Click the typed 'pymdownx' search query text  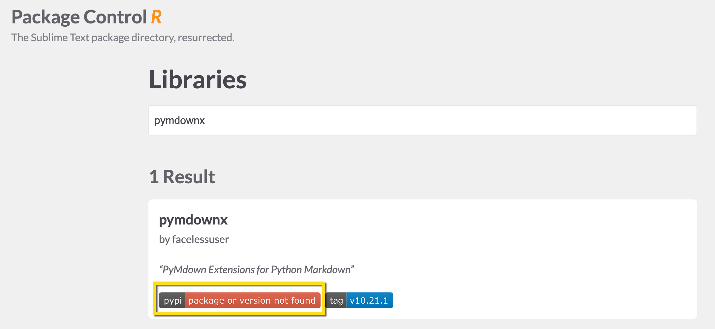pos(179,121)
